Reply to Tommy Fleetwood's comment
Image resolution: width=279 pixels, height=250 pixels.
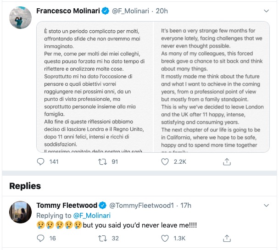[x=41, y=238]
